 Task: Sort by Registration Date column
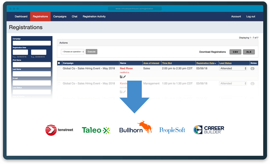tap(206, 63)
